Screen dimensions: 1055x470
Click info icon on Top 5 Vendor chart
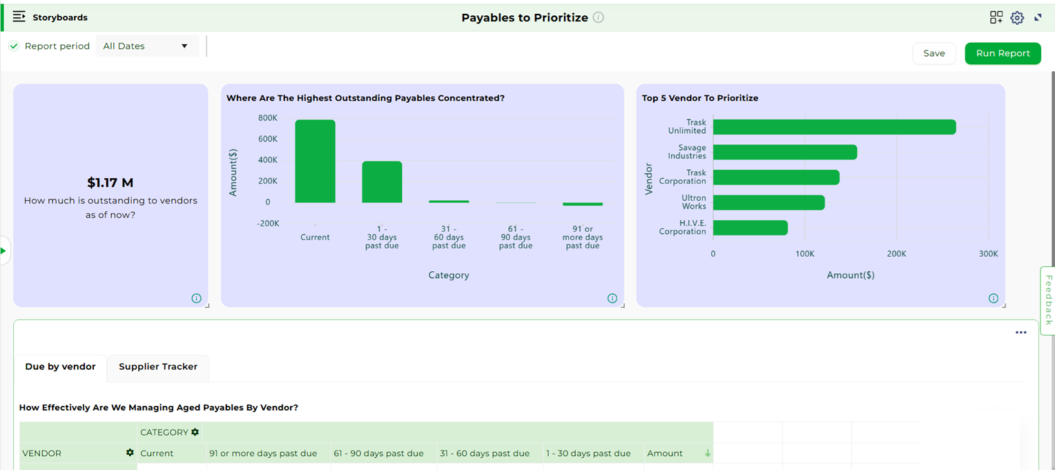(x=993, y=298)
